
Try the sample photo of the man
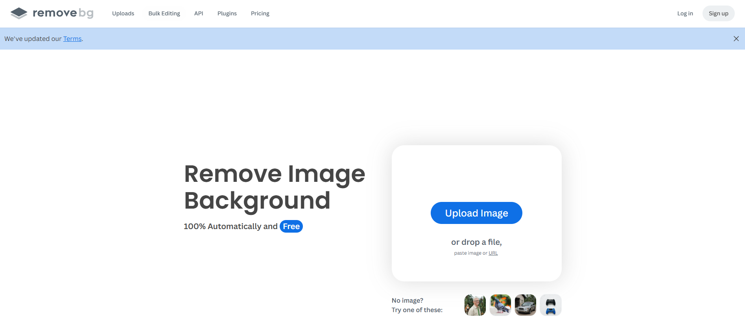point(475,305)
